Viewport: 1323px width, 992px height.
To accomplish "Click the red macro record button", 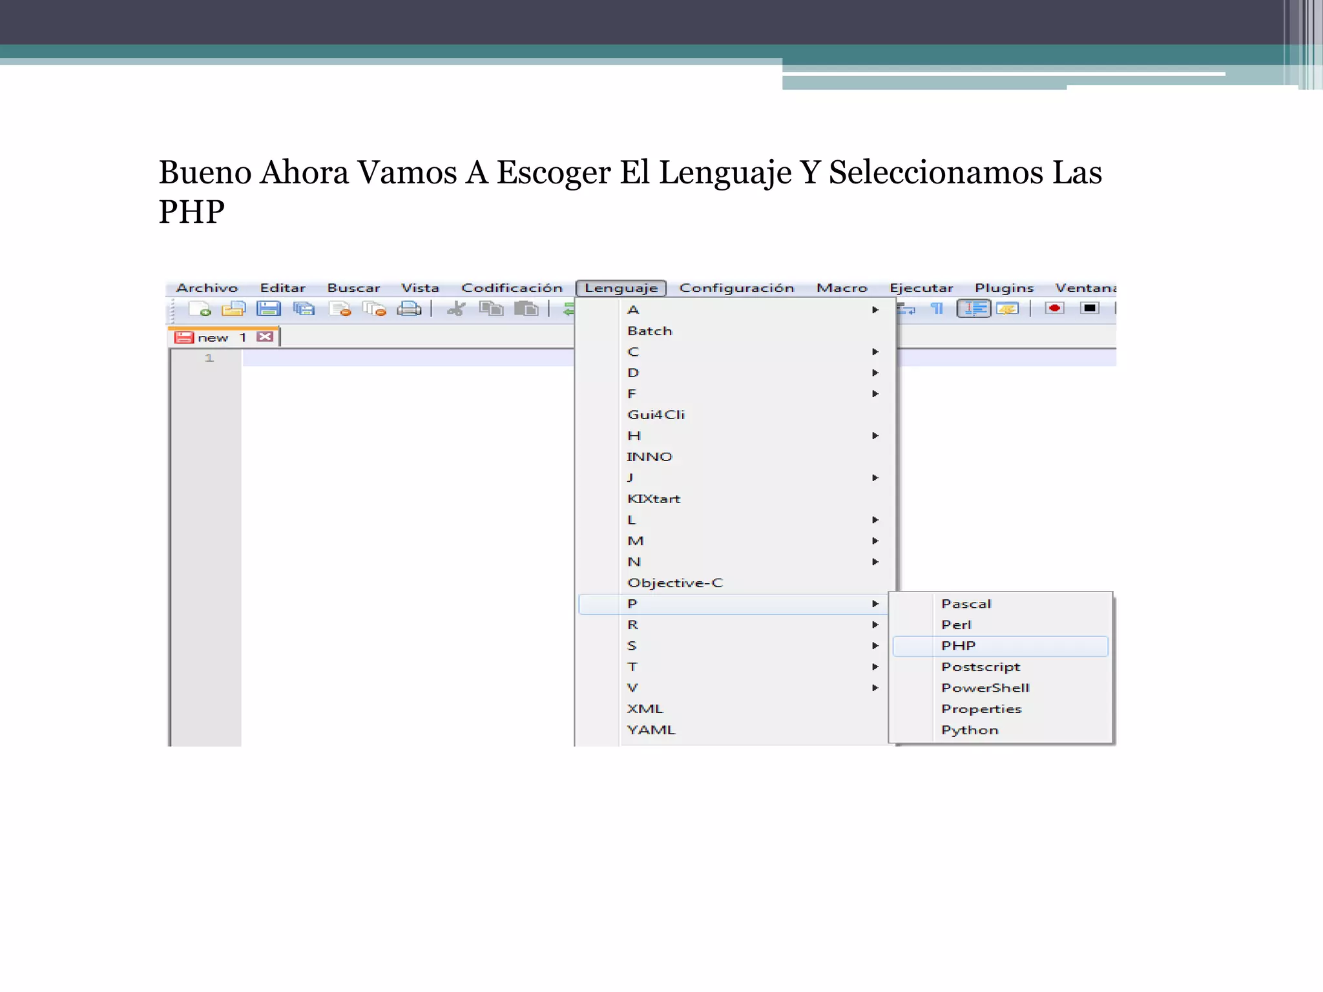I will (1054, 308).
